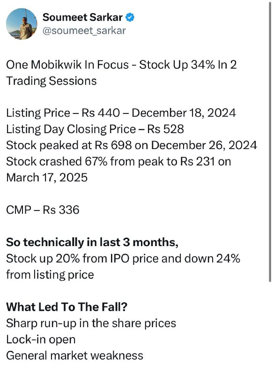Click the 'from listing price' text
The width and height of the screenshot is (273, 375).
tap(50, 275)
